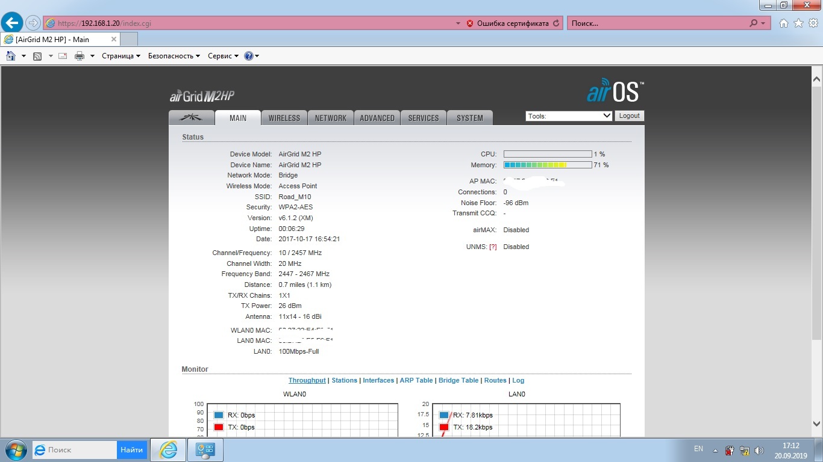823x462 pixels.
Task: Go back with the browser back arrow
Action: point(13,23)
